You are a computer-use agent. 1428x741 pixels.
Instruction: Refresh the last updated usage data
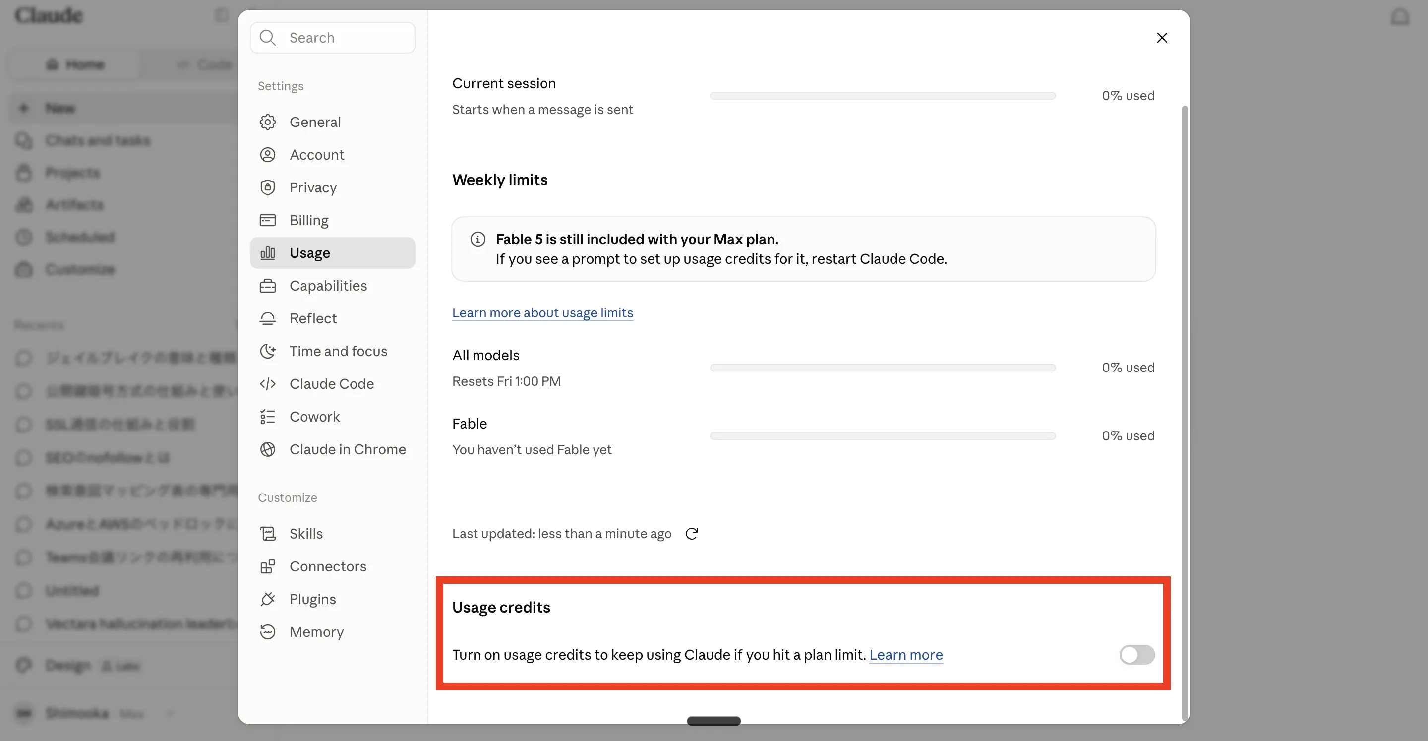pyautogui.click(x=692, y=534)
